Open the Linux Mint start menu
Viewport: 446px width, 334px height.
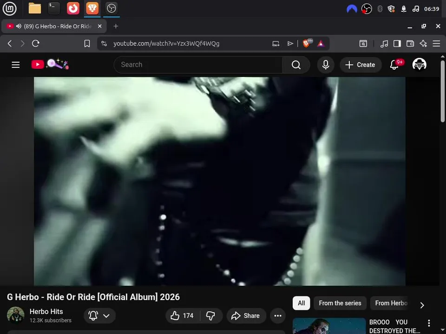(x=9, y=8)
